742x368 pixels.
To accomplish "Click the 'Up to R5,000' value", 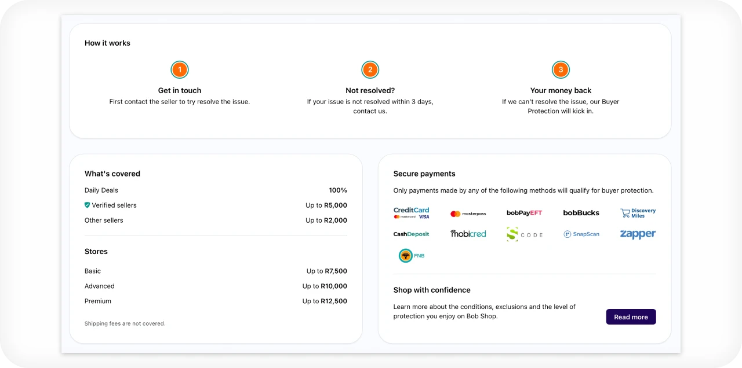I will point(326,205).
